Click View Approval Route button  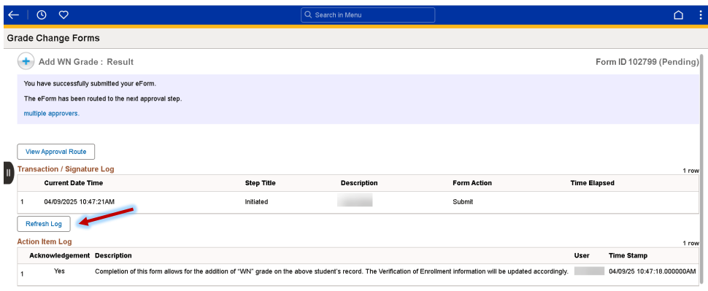coord(56,152)
